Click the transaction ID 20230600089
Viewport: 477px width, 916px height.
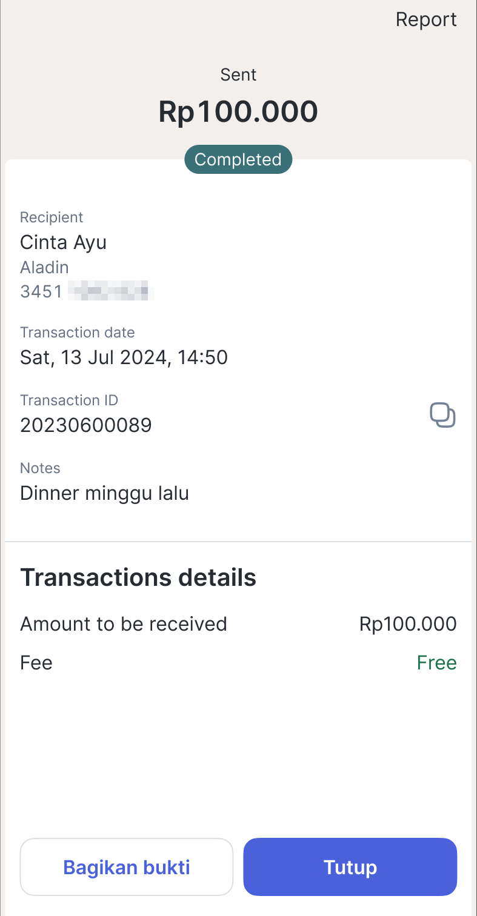point(85,425)
